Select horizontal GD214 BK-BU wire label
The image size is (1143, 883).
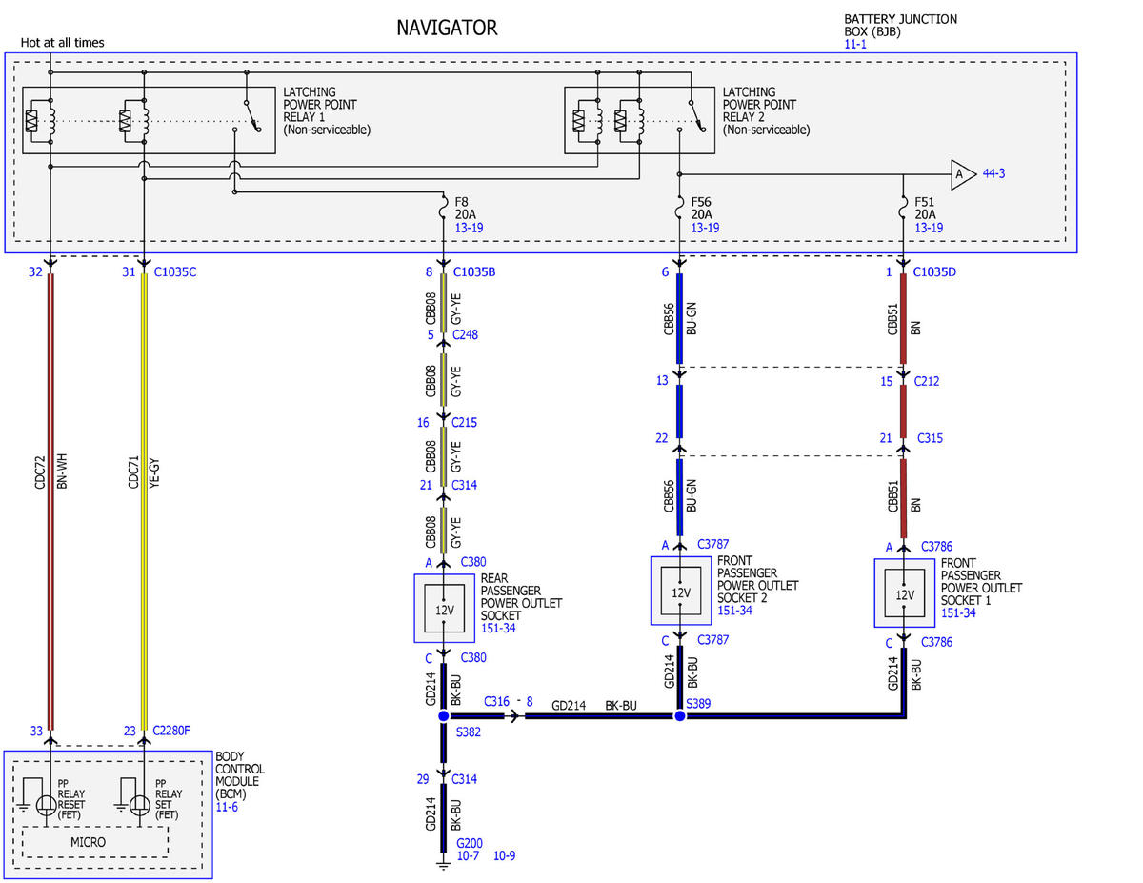pyautogui.click(x=594, y=705)
